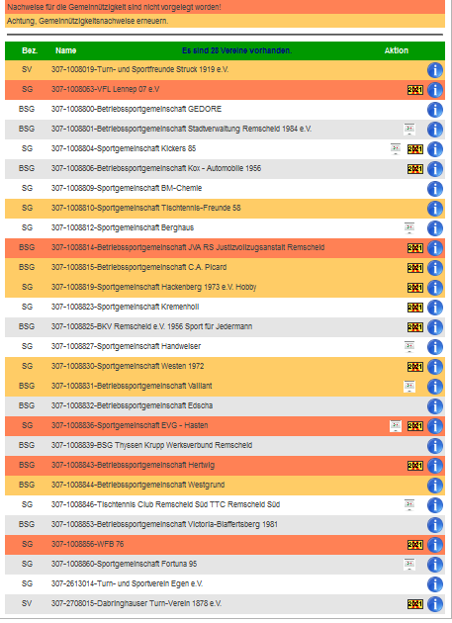Open info for Tischtennis-Freunde 58
Screen dimensions: 452x623
435,209
